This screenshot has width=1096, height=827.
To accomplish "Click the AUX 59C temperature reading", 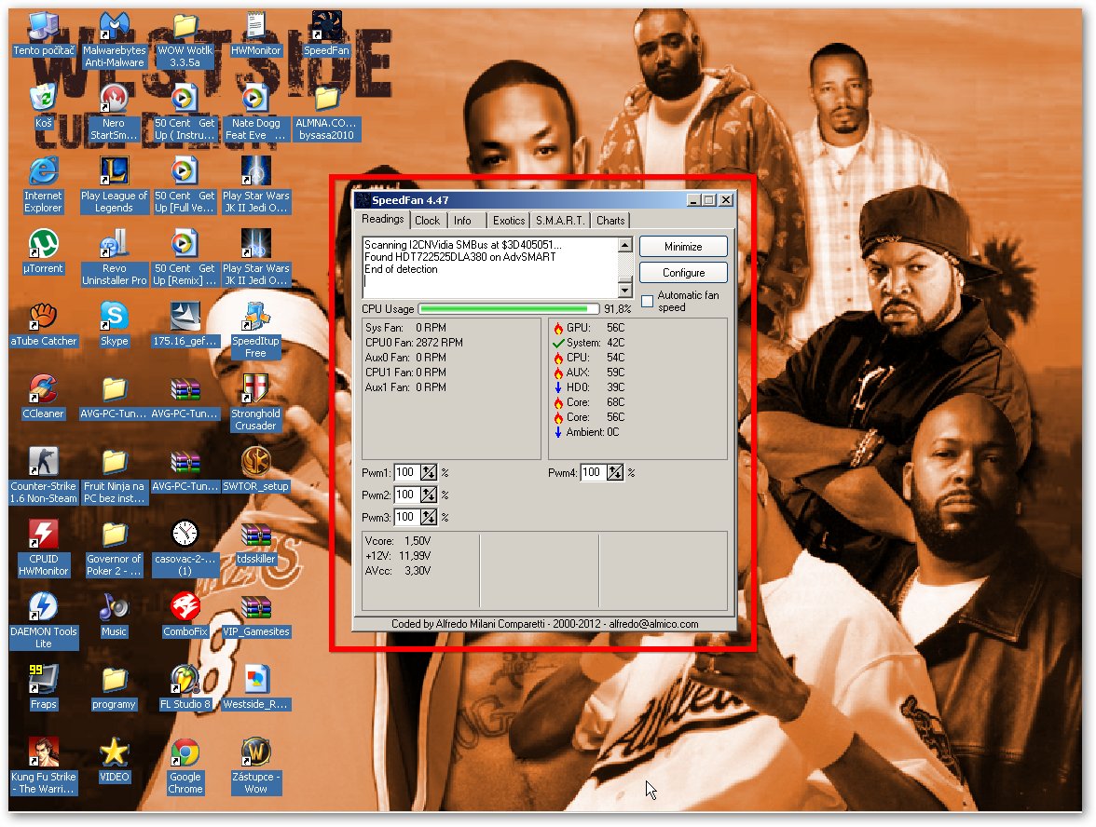I will 589,373.
